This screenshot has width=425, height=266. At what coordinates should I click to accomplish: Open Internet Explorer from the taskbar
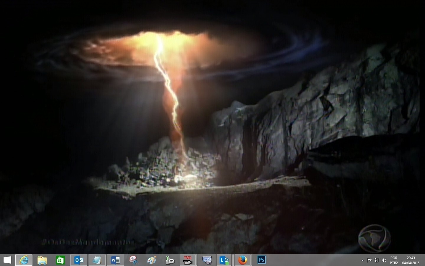24,260
